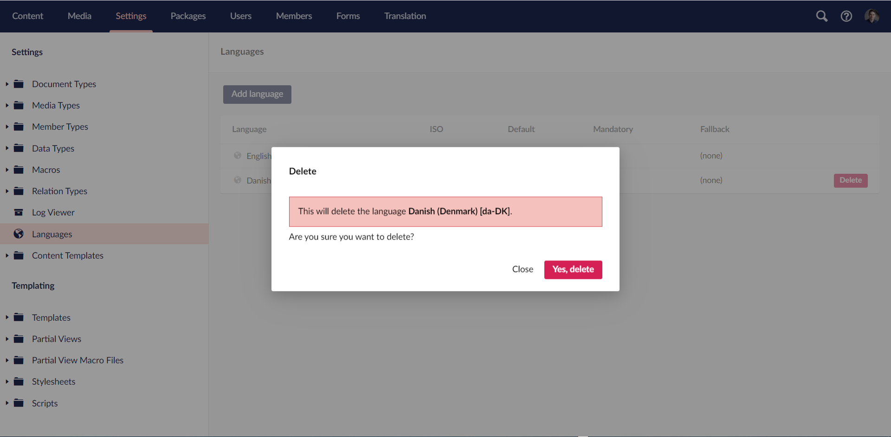Viewport: 891px width, 437px height.
Task: Click the Log Viewer icon
Action: pyautogui.click(x=19, y=212)
